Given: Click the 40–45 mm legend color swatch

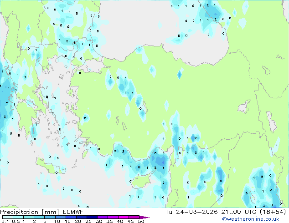Looking at the screenshot, I should tap(124, 217).
